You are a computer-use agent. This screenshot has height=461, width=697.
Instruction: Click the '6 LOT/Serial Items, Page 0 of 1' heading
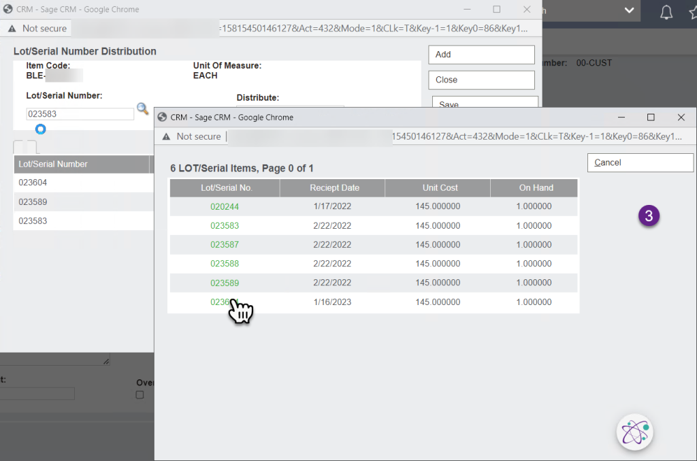242,168
